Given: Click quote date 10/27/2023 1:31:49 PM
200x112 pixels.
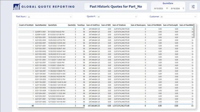Looking at the screenshot, I should tap(57, 46).
